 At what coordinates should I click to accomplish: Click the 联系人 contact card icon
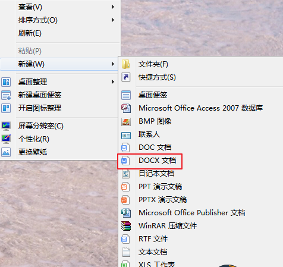(126, 136)
